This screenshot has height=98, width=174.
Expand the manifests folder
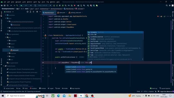click(x=5, y=15)
